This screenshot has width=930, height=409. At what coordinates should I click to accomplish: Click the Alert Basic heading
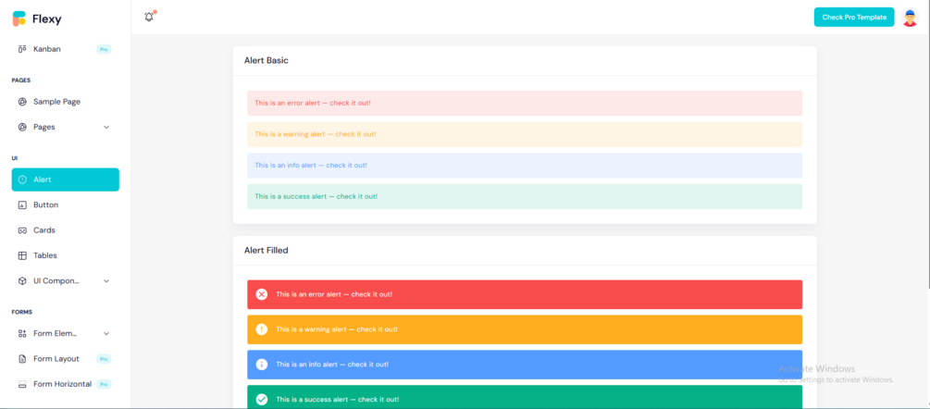(x=267, y=60)
